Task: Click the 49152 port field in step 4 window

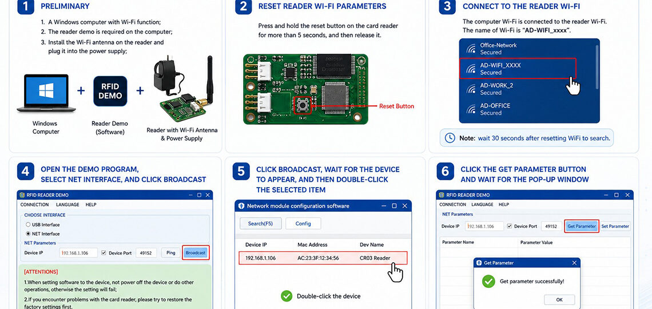Action: tap(146, 252)
